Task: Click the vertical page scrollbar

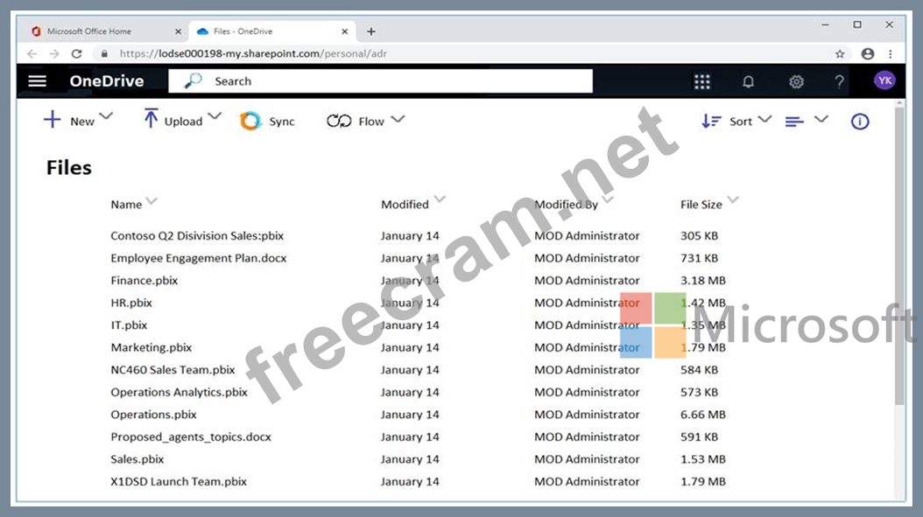Action: click(x=898, y=255)
